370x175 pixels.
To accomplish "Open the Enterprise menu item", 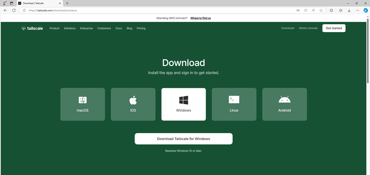I will tap(86, 28).
